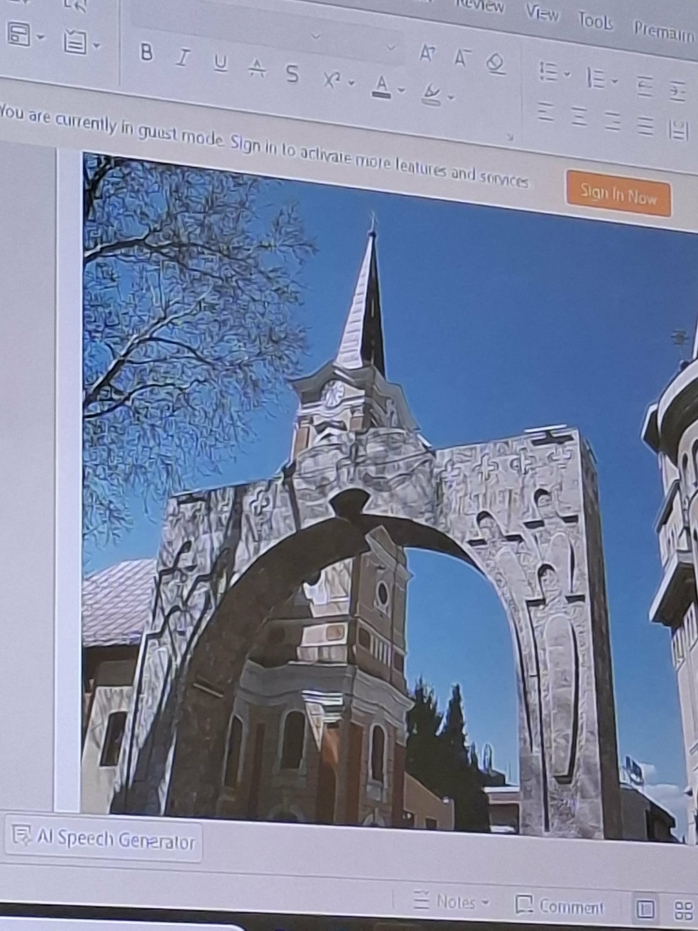Open the font color dropdown arrow
Image resolution: width=698 pixels, height=931 pixels.
[x=401, y=90]
